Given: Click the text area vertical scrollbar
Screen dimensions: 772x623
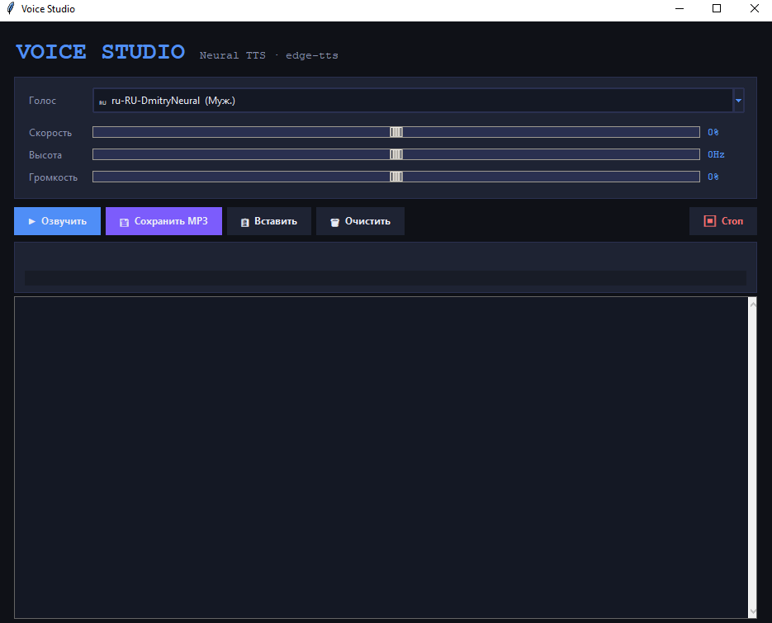Looking at the screenshot, I should (752, 457).
